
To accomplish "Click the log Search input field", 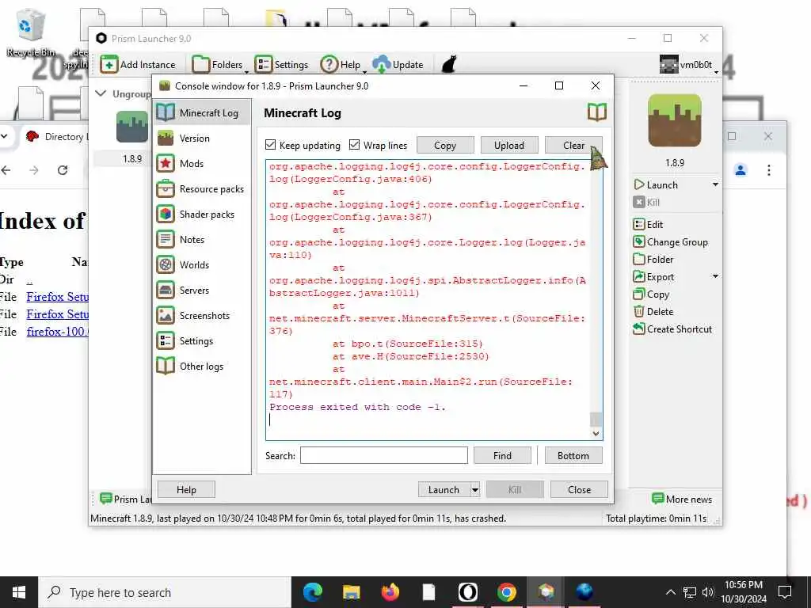I will tap(384, 455).
